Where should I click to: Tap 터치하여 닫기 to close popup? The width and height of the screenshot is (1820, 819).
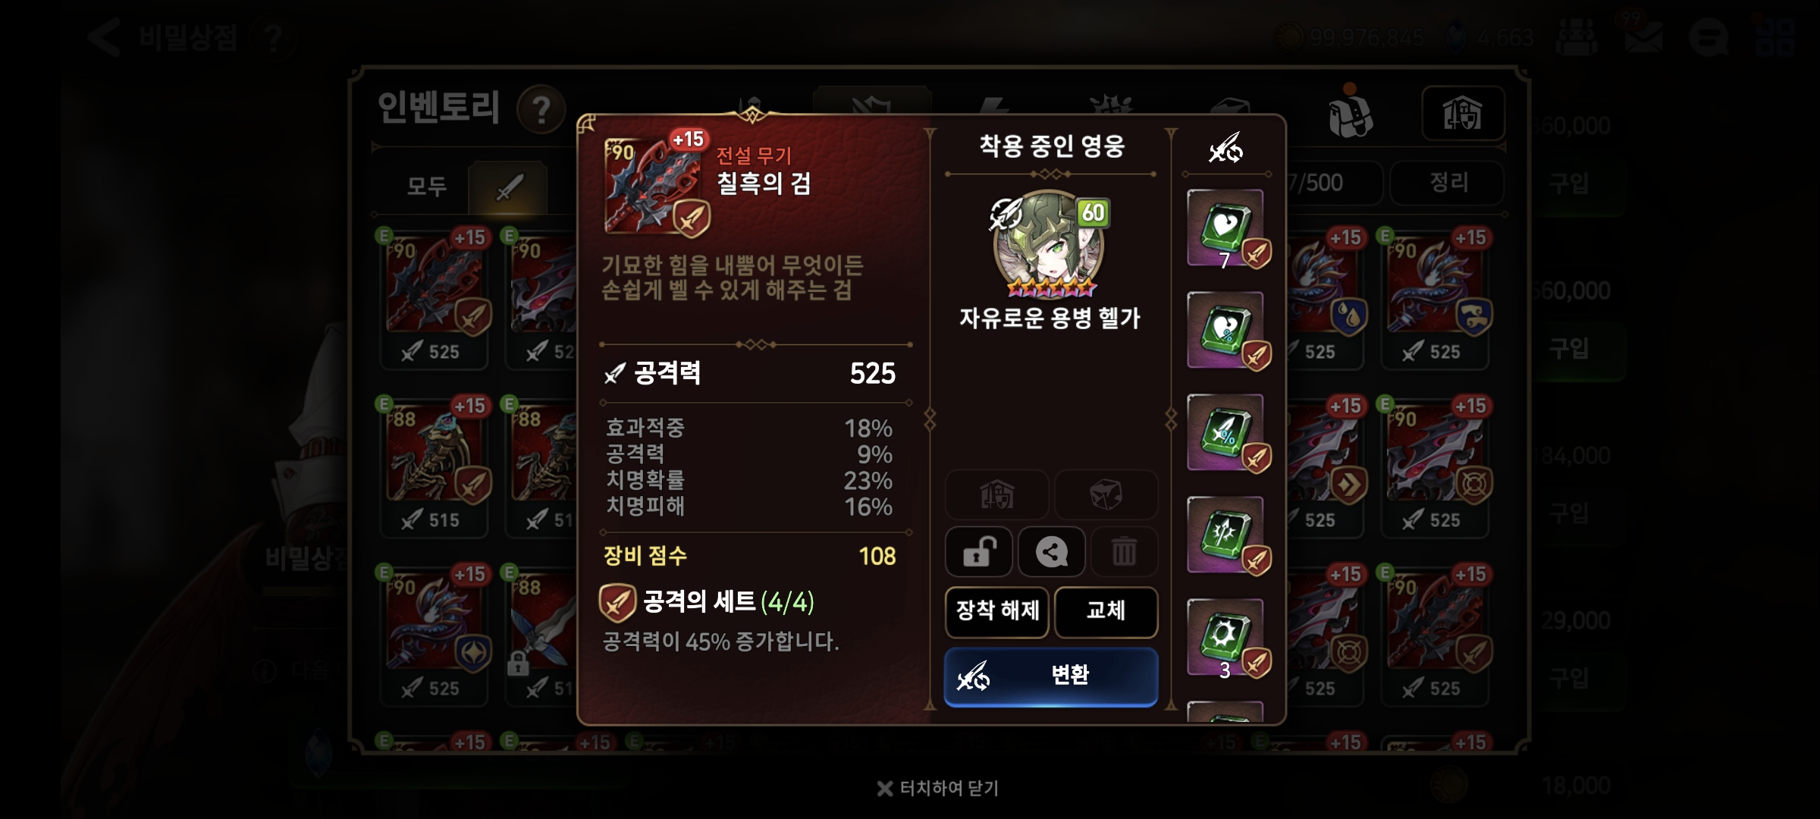pyautogui.click(x=938, y=789)
